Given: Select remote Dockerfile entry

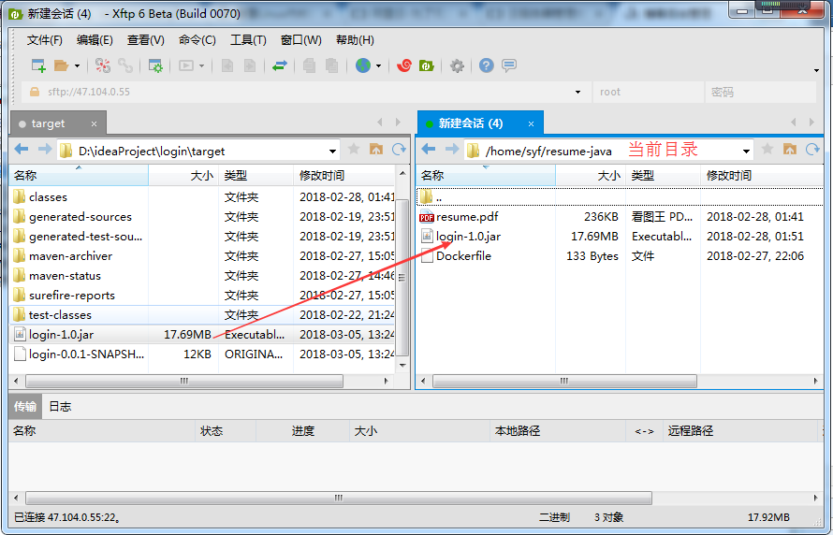Looking at the screenshot, I should (620, 256).
